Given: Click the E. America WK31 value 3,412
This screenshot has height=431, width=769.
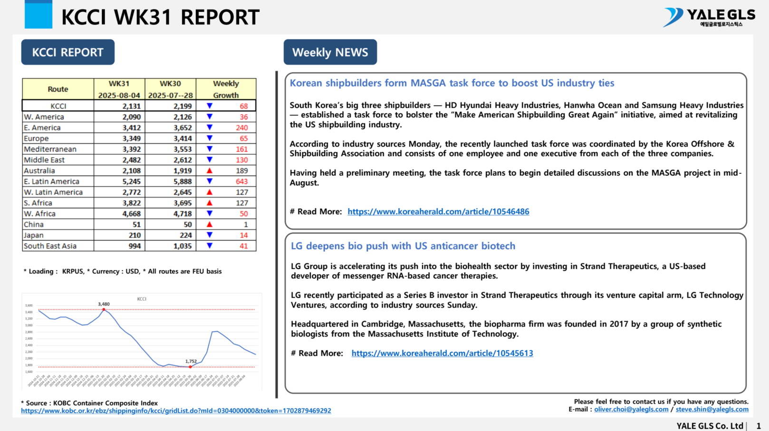Looking at the screenshot, I should 132,128.
